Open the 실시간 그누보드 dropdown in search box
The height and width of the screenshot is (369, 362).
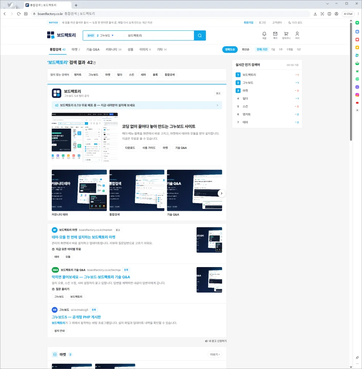pyautogui.click(x=100, y=35)
